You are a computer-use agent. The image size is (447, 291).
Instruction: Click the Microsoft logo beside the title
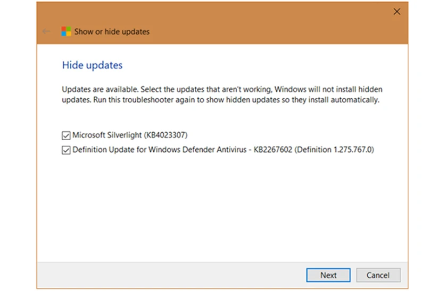(x=66, y=31)
